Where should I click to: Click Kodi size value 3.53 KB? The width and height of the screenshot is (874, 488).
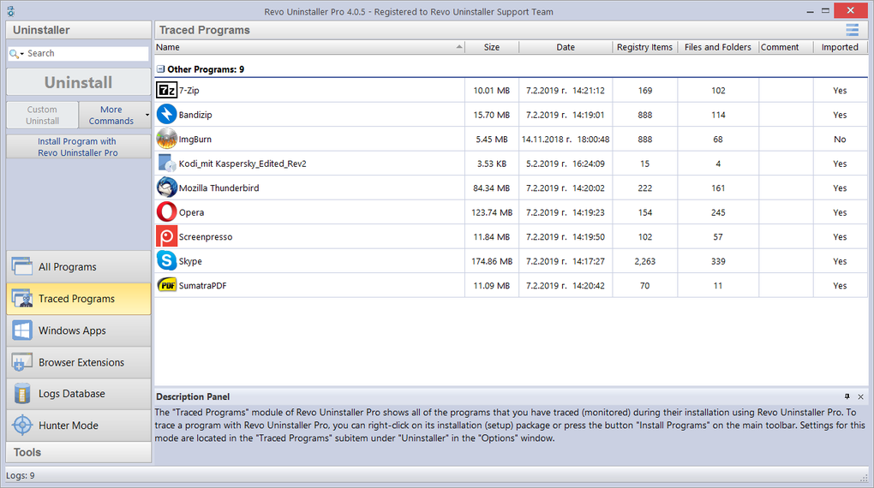(492, 164)
